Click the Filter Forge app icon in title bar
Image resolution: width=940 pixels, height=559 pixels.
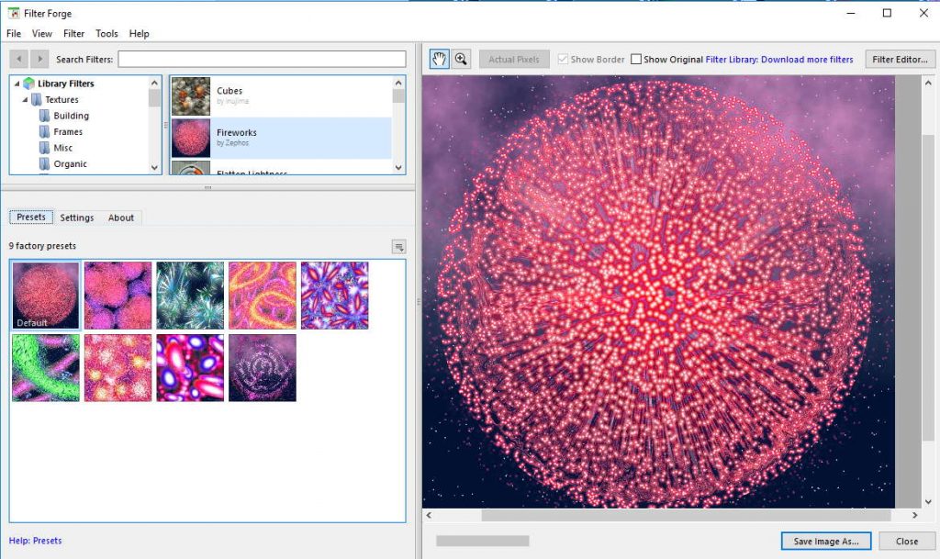tap(13, 13)
